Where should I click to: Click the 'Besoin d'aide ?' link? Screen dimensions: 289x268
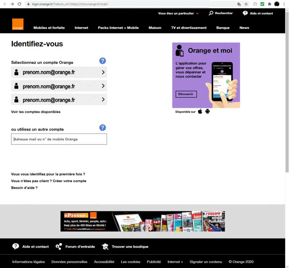click(24, 188)
